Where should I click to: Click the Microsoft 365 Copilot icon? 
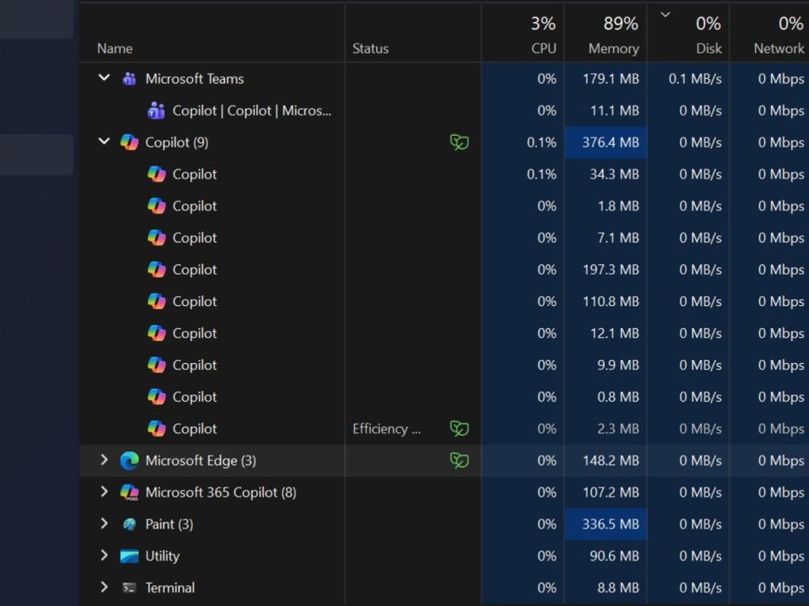[x=129, y=492]
